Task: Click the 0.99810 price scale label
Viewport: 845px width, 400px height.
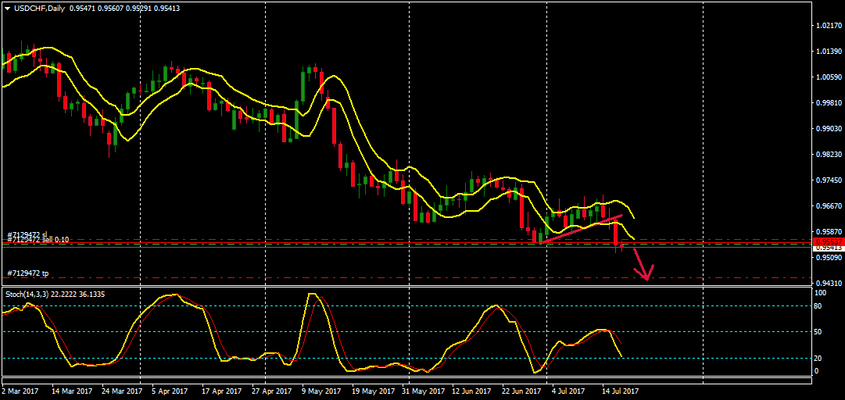Action: (x=827, y=103)
